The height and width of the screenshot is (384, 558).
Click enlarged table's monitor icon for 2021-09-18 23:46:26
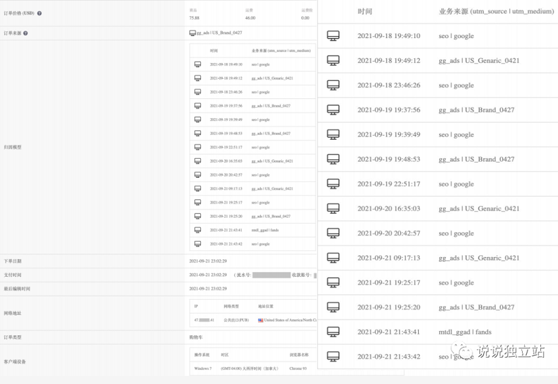(x=333, y=85)
